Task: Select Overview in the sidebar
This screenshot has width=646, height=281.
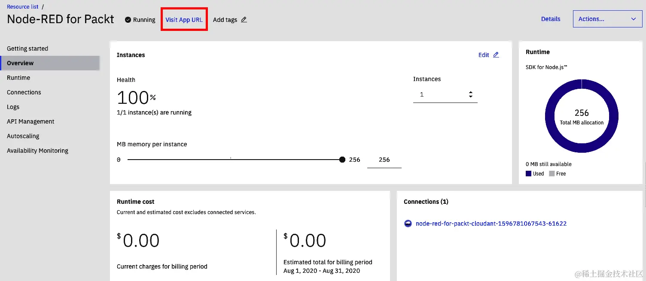Action: pyautogui.click(x=50, y=63)
